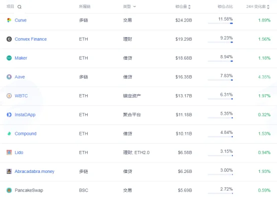Image resolution: width=277 pixels, height=198 pixels.
Task: Sort by 24H 变化率 using arrows
Action: click(x=268, y=7)
